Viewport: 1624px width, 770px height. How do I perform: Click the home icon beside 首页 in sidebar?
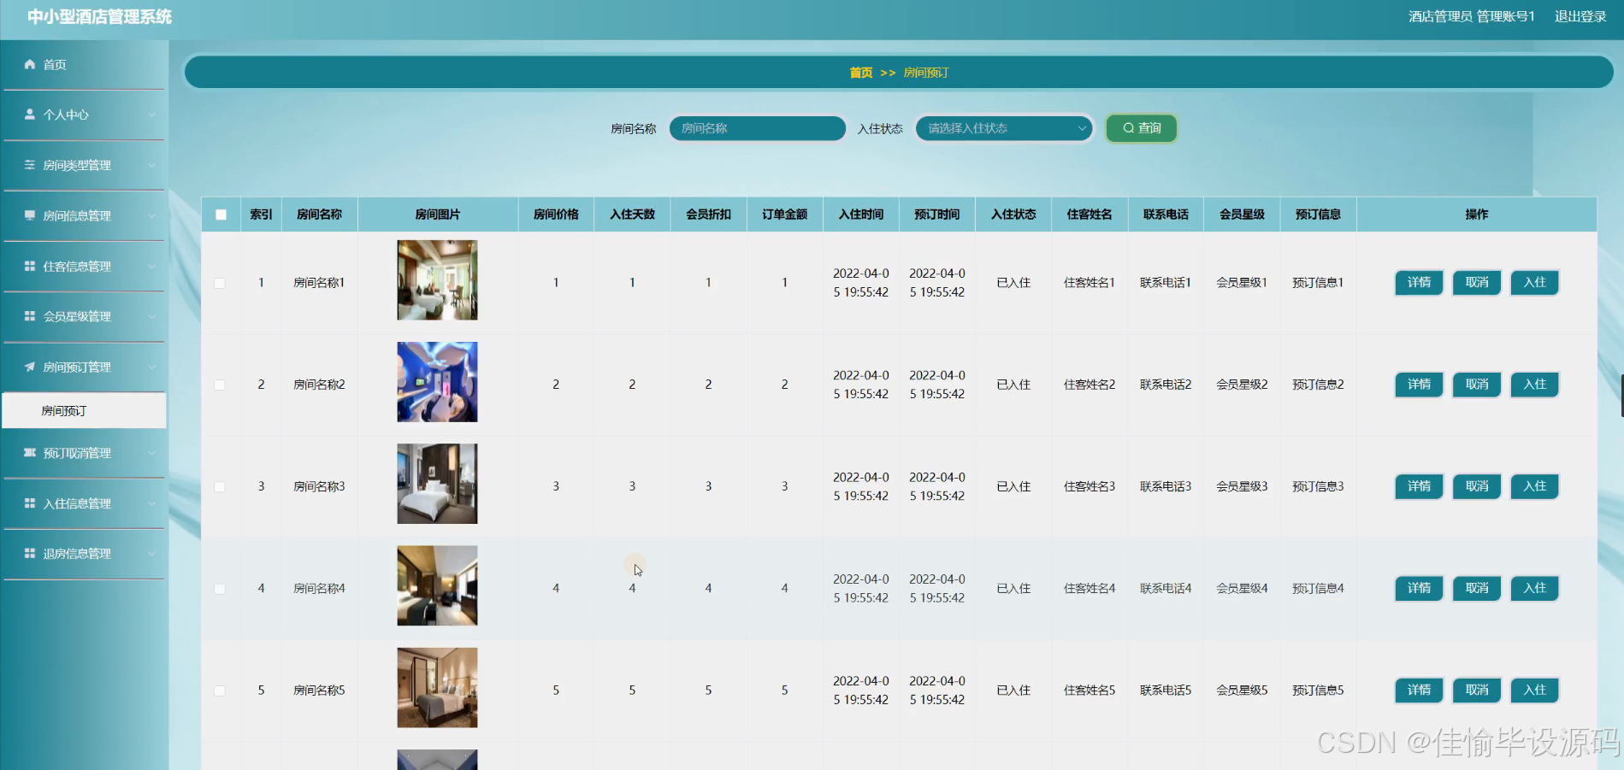[x=30, y=64]
